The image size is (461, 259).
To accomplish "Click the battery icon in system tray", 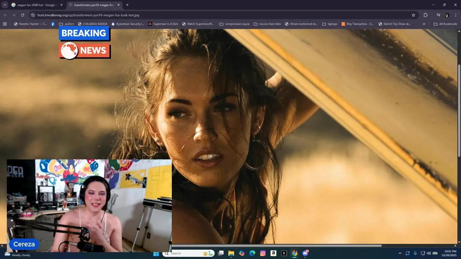I will (435, 254).
